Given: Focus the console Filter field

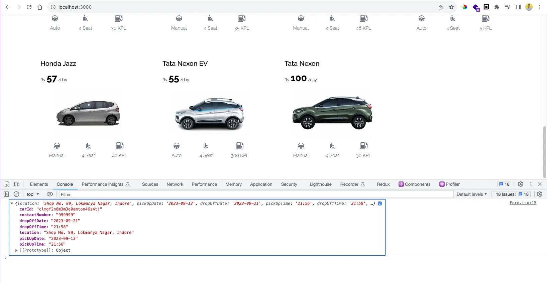Looking at the screenshot, I should 256,194.
